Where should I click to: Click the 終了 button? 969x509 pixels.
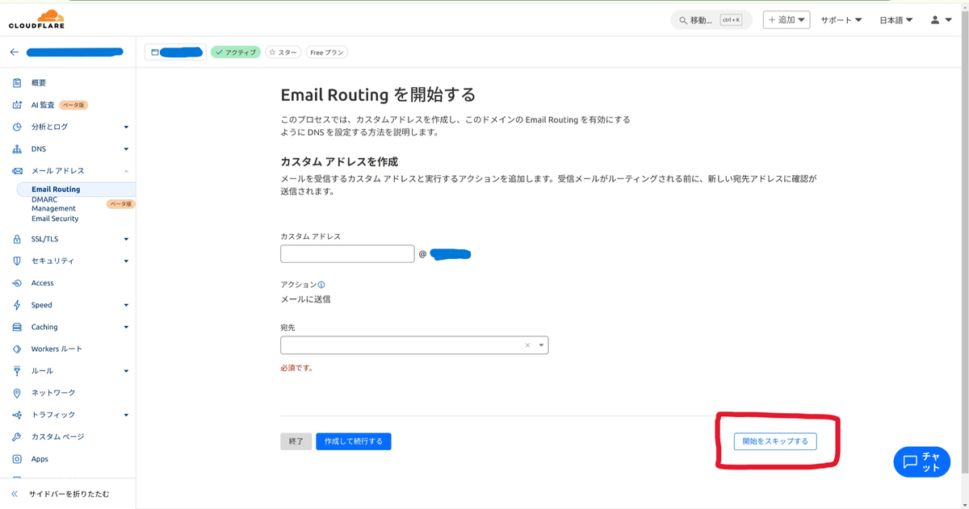[296, 441]
